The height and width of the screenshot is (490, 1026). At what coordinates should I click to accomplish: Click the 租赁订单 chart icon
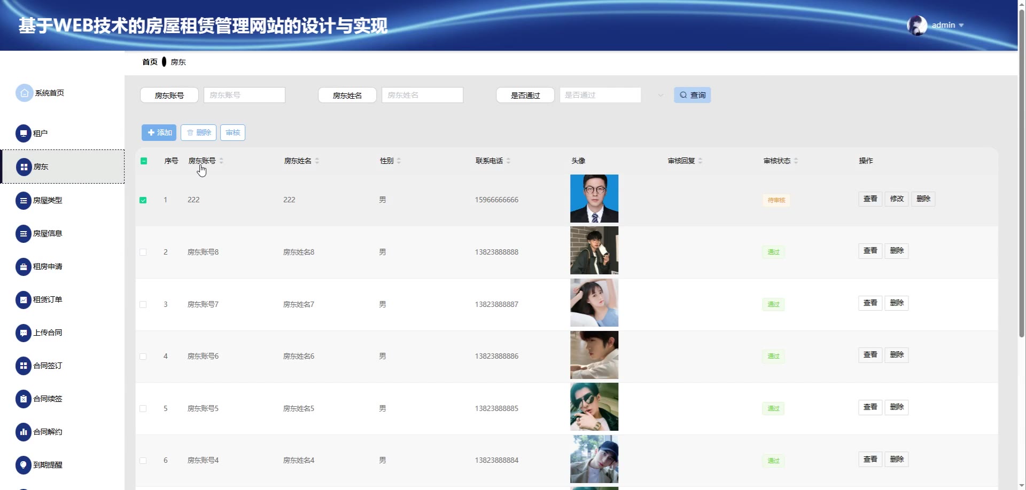(x=24, y=300)
